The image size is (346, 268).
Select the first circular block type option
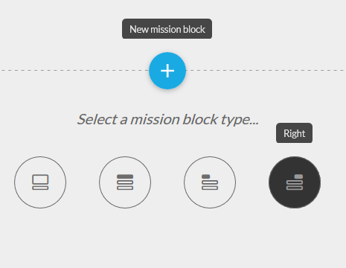(x=40, y=182)
